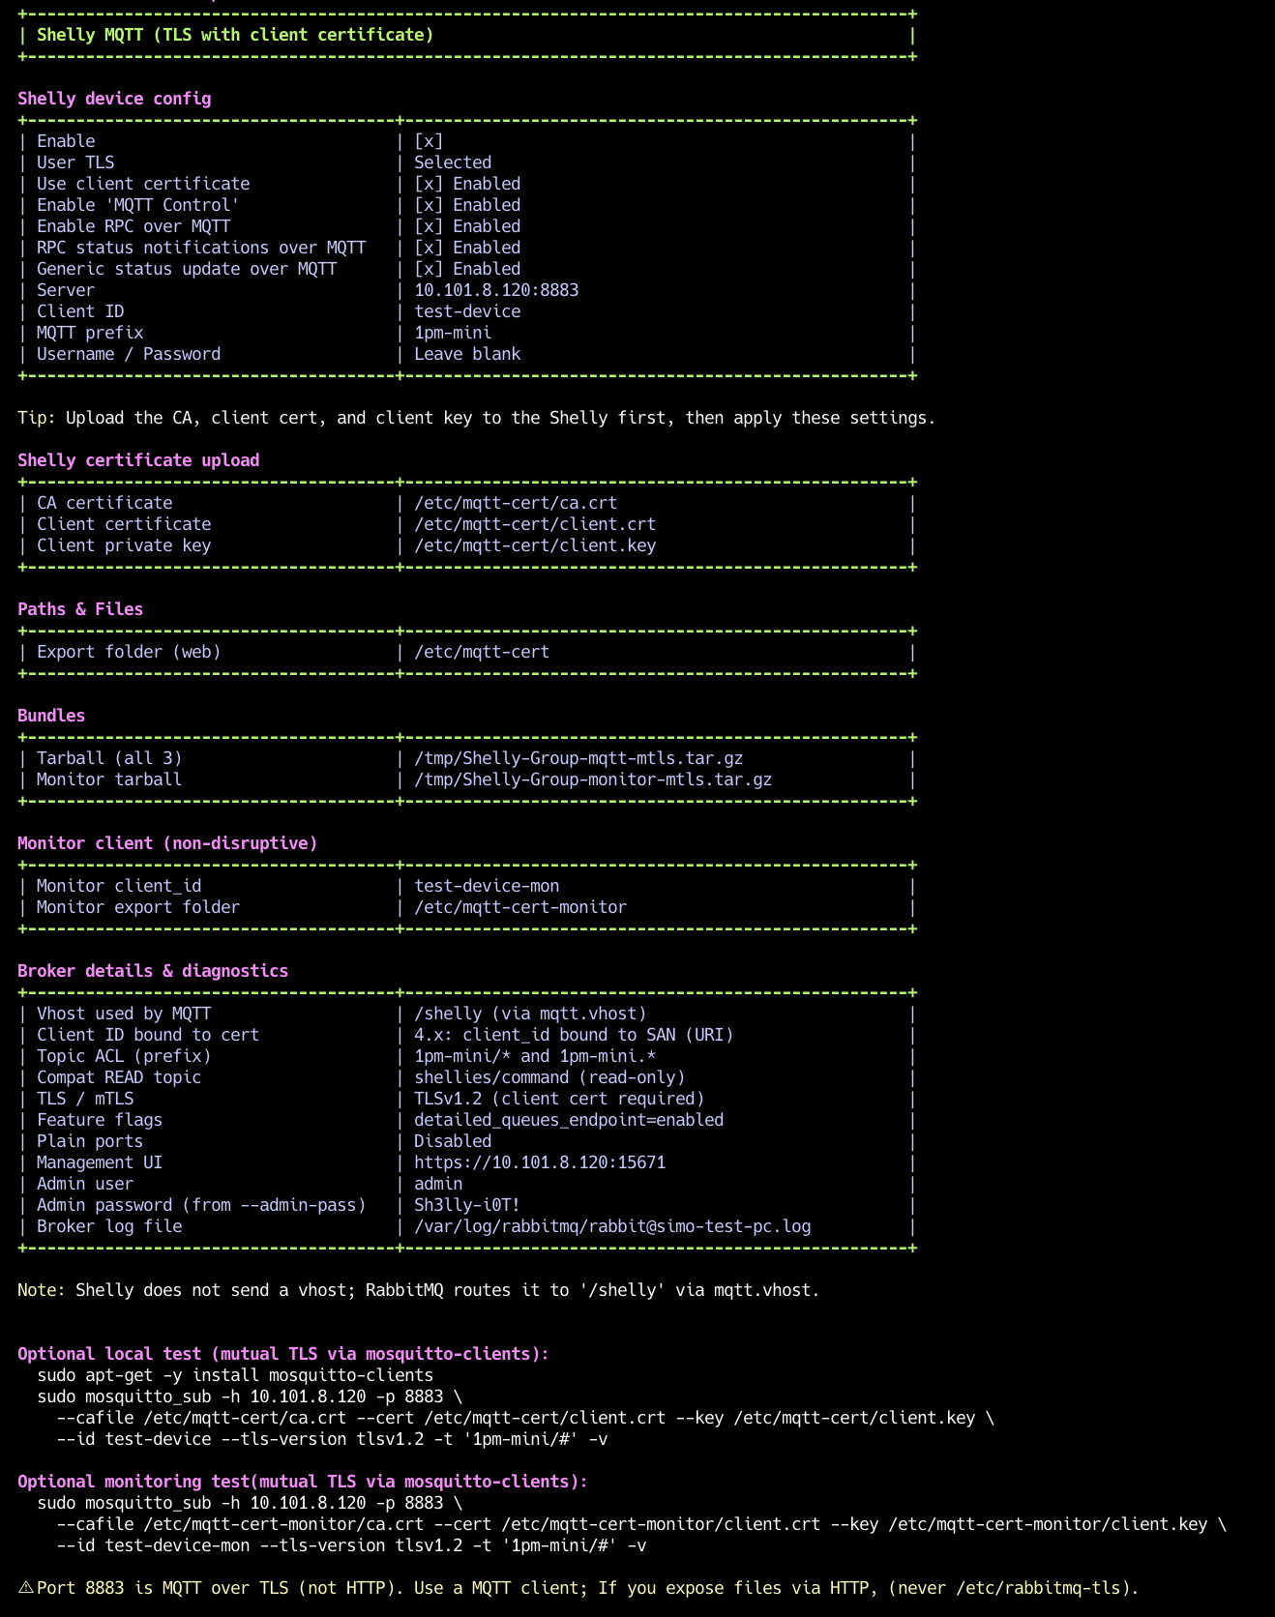Toggle the Use client certificate [x] checkbox
This screenshot has width=1275, height=1617.
pyautogui.click(x=428, y=184)
